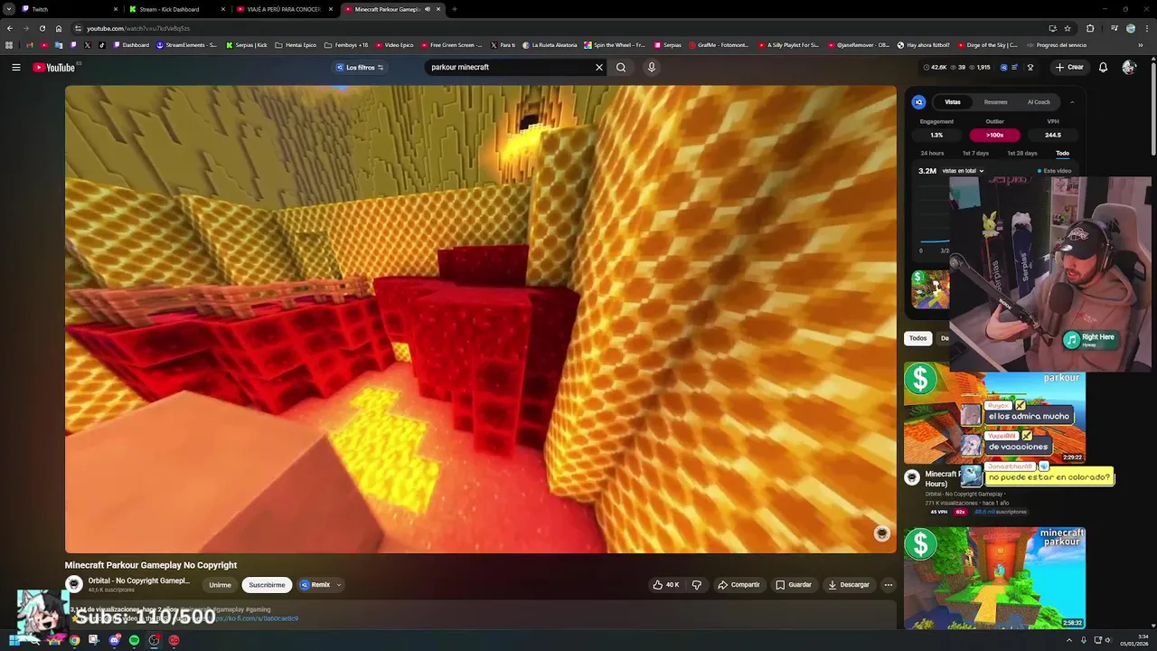This screenshot has width=1157, height=651.
Task: Click the 1.3% Engagement value
Action: pyautogui.click(x=936, y=135)
